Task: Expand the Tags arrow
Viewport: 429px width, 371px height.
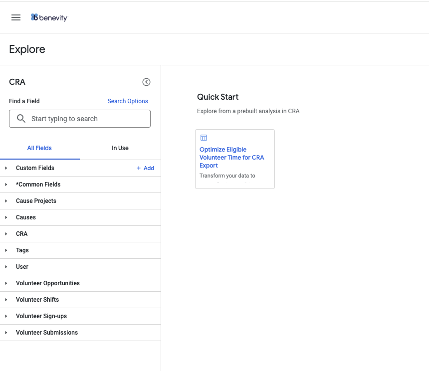Action: click(6, 250)
